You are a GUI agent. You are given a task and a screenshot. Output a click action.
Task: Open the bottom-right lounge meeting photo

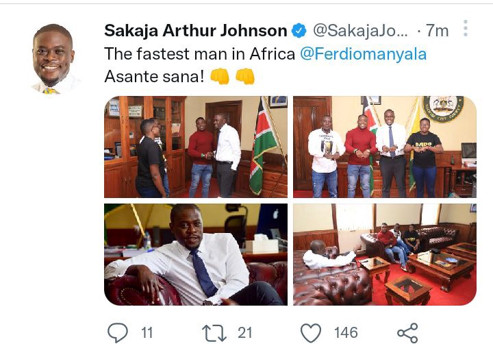click(x=385, y=254)
